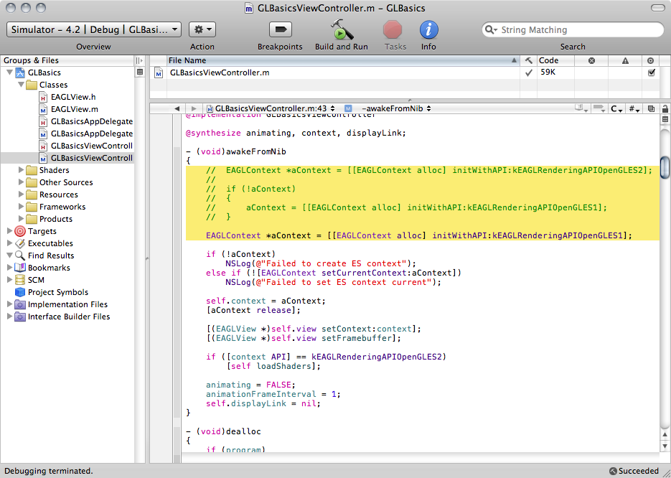Go back in editor history
Screen dimensions: 671x478
click(x=177, y=108)
